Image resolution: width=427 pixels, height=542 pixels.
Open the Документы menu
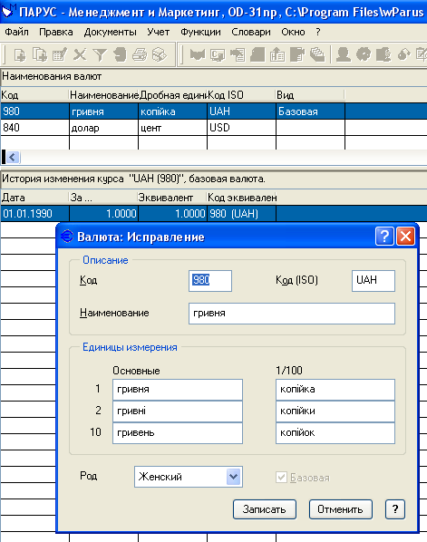[111, 32]
